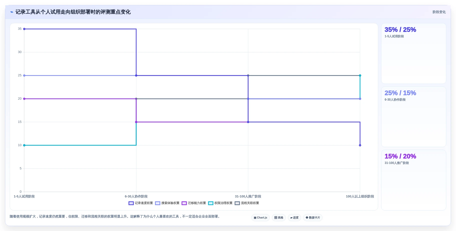The height and width of the screenshot is (231, 456).
Task: Open the 35% / 25% stat card
Action: (413, 54)
